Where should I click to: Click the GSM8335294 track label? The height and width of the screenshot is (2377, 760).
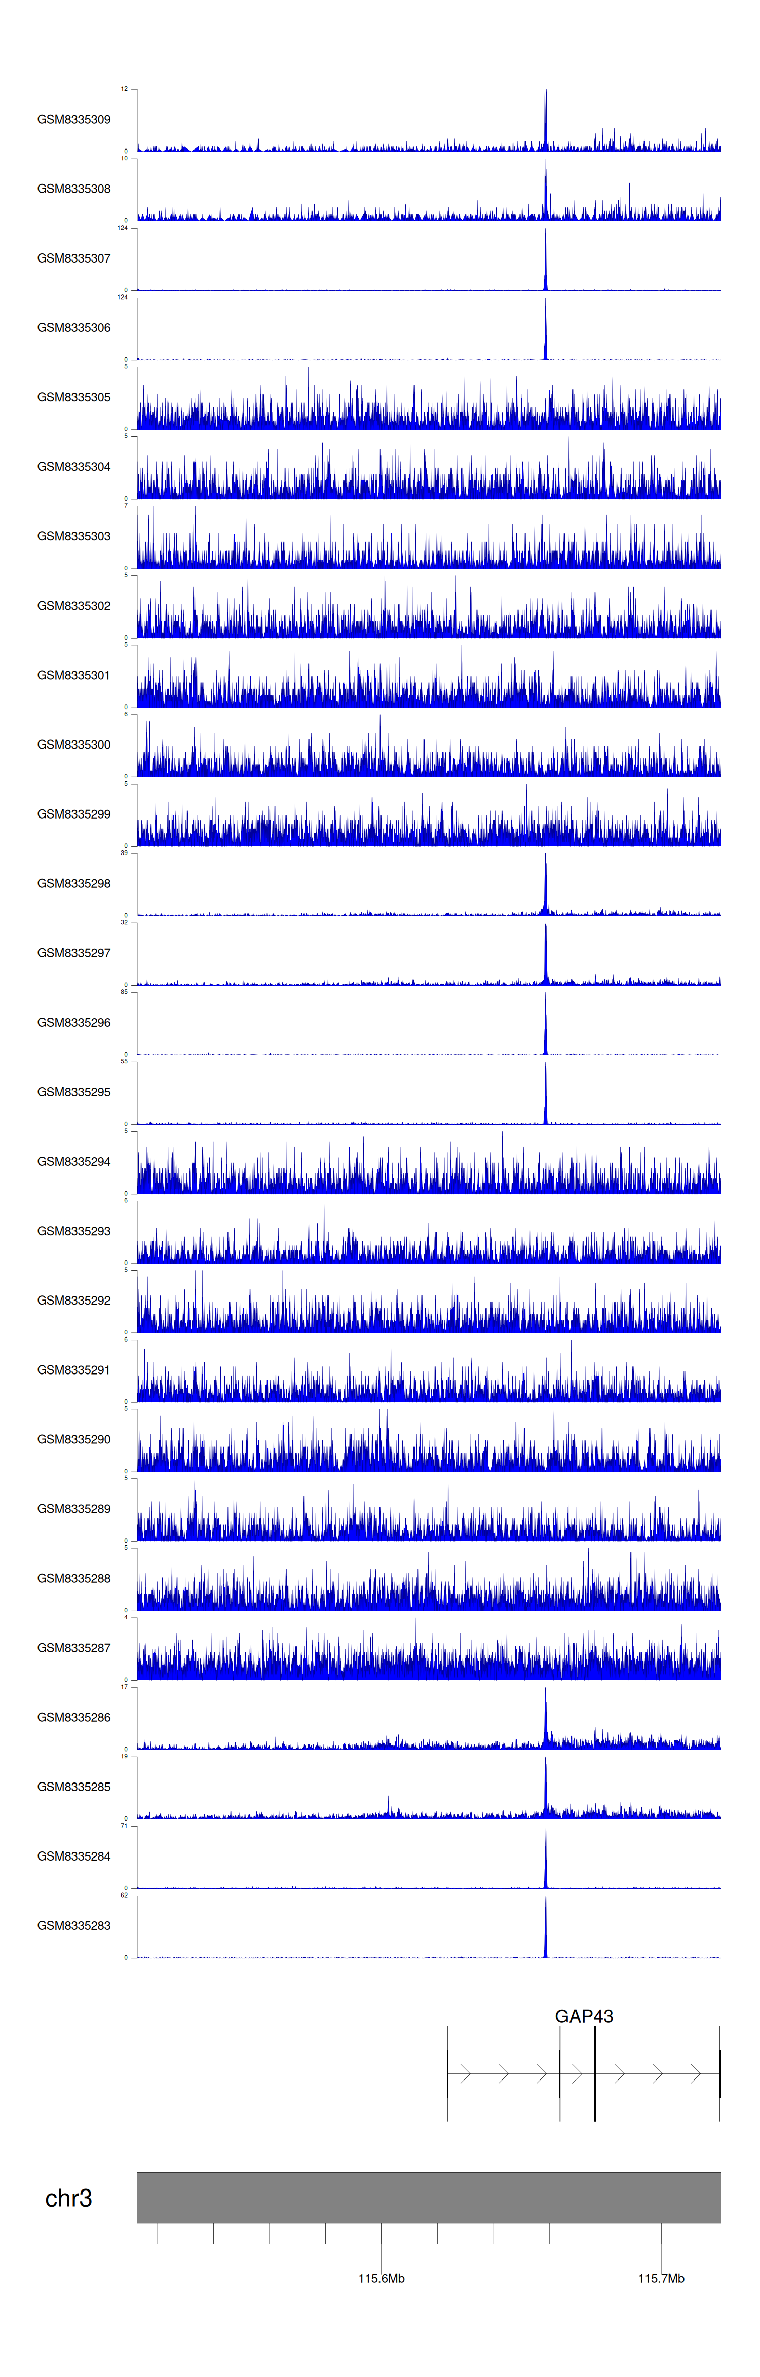pos(74,1161)
